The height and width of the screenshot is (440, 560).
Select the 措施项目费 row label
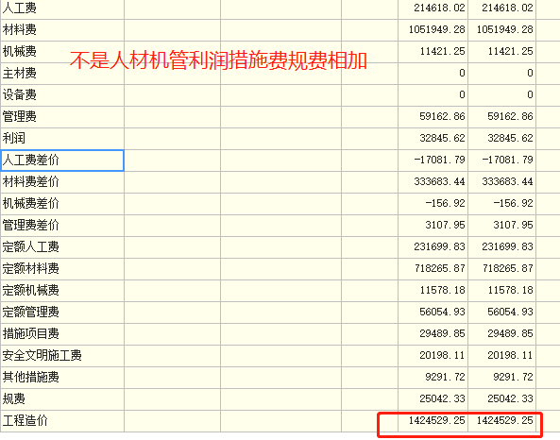(31, 334)
